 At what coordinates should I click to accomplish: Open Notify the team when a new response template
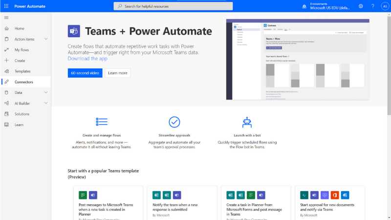coord(175,207)
